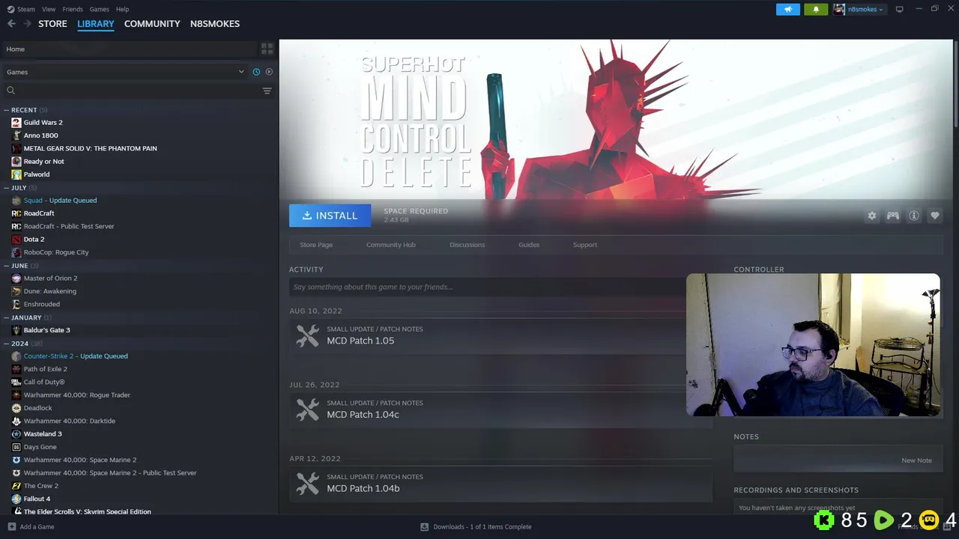
Task: Click the Dota 2 game icon
Action: (16, 240)
